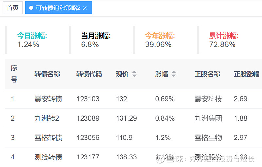Click price 132 in 震安转债 row
This screenshot has height=167, width=262.
[x=122, y=99]
